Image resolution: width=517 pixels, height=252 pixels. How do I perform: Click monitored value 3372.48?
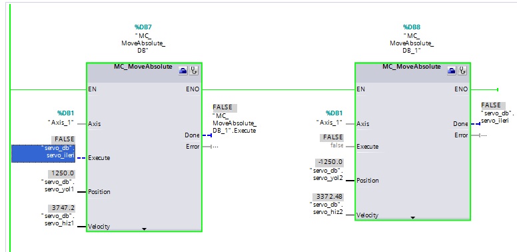(x=328, y=197)
